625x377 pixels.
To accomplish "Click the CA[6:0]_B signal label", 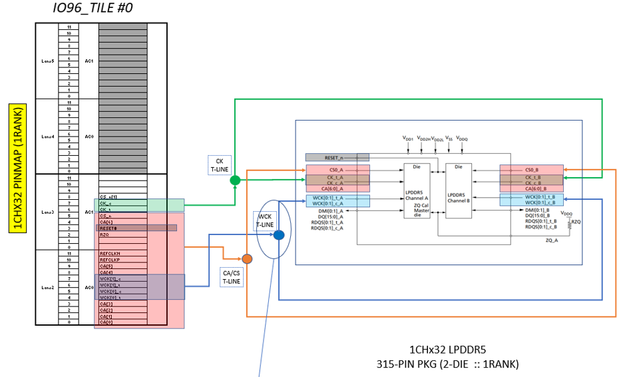I will pos(536,188).
